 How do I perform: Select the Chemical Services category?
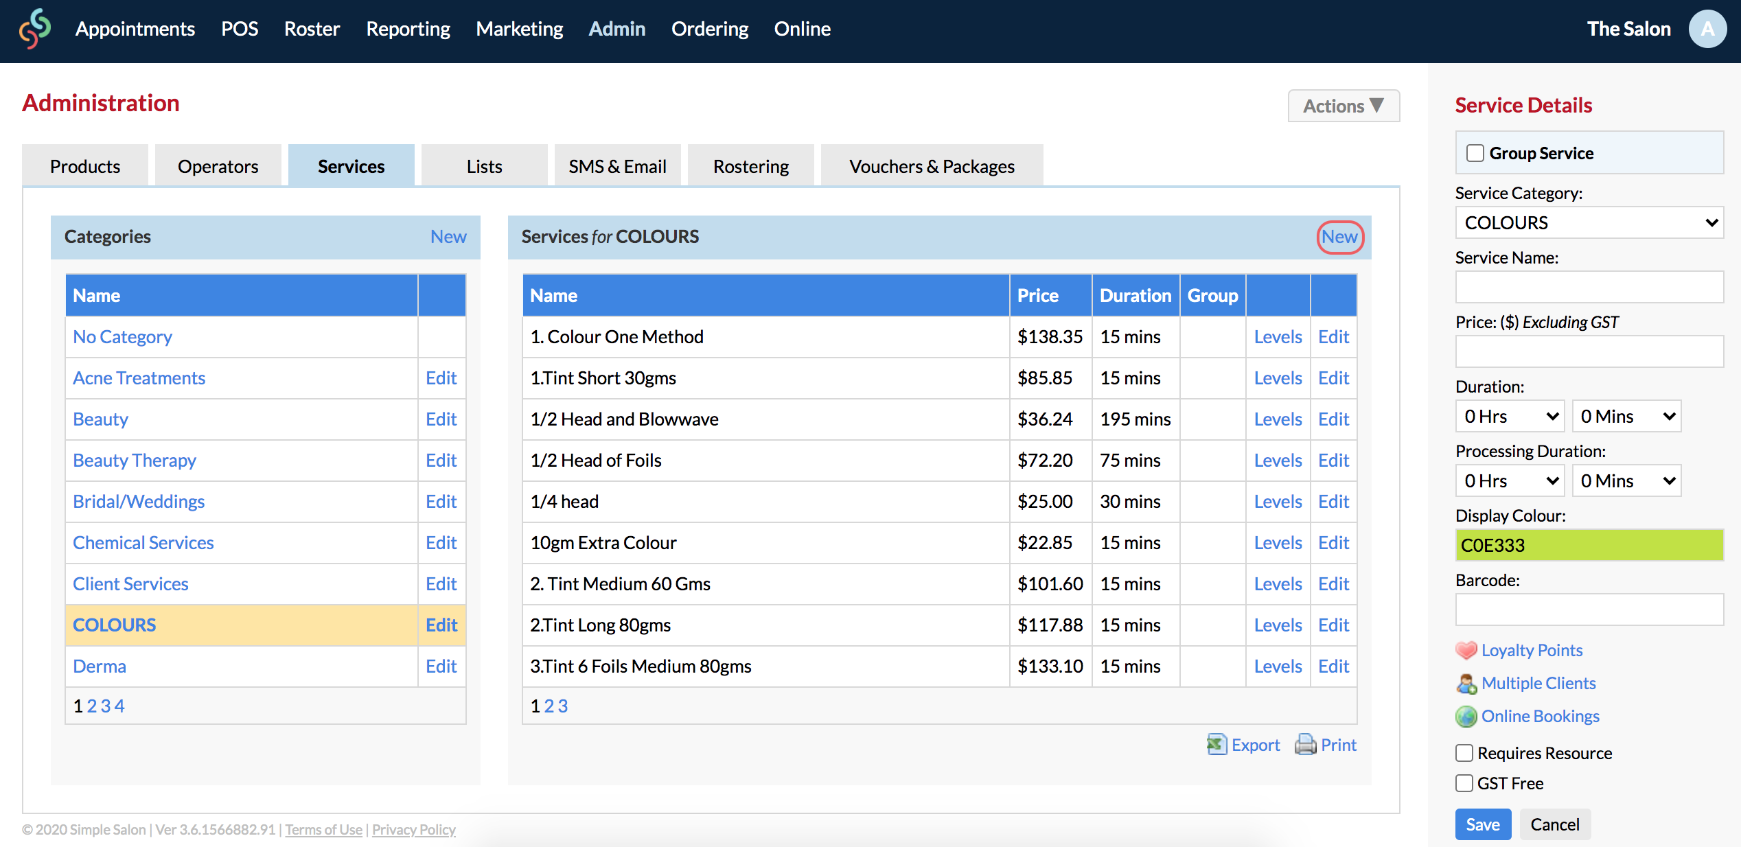click(143, 543)
